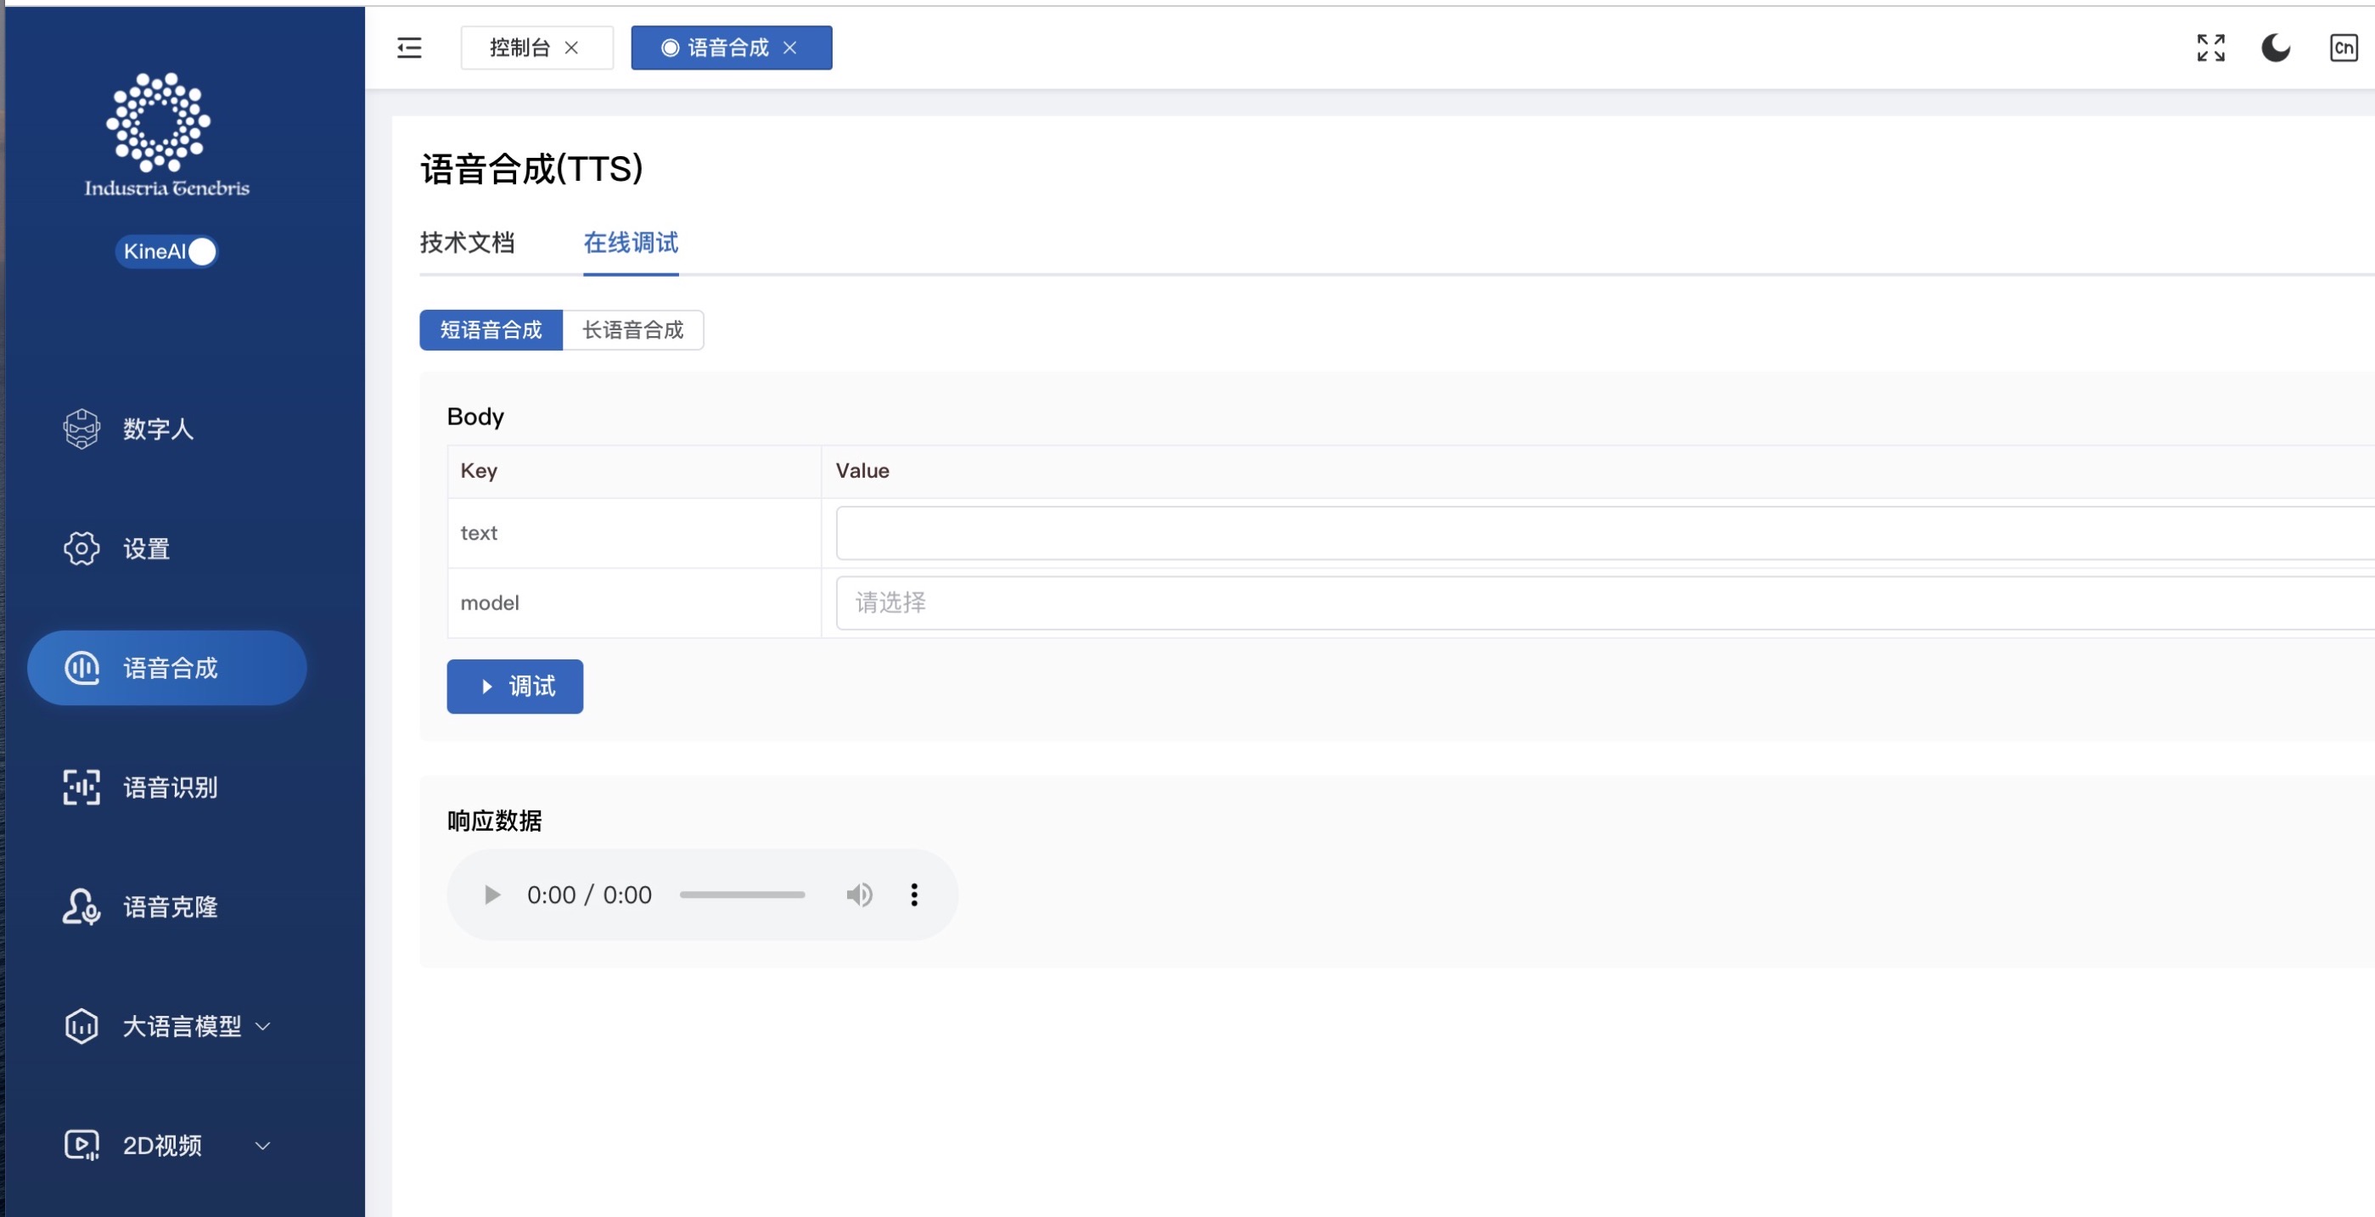Image resolution: width=2375 pixels, height=1217 pixels.
Task: Click the 大语言模型 hexagon icon
Action: click(82, 1026)
